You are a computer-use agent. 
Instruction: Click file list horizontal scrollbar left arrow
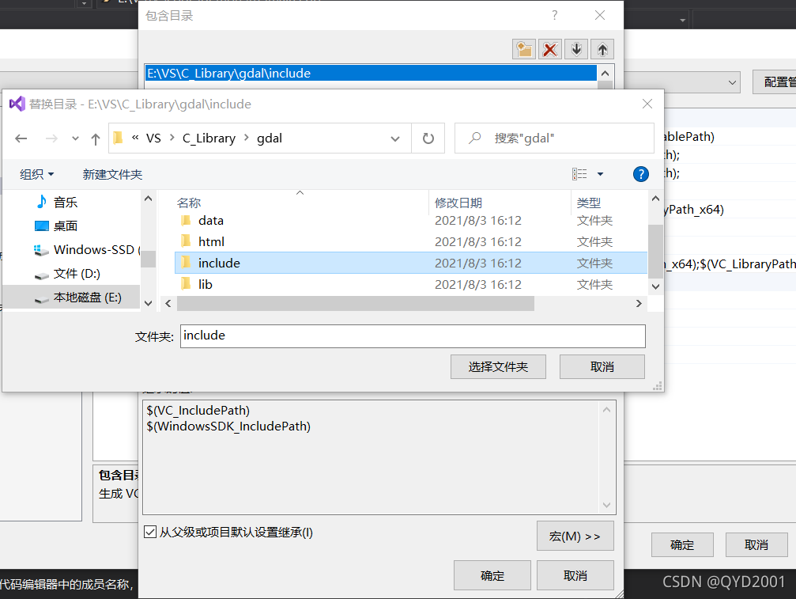(x=168, y=303)
